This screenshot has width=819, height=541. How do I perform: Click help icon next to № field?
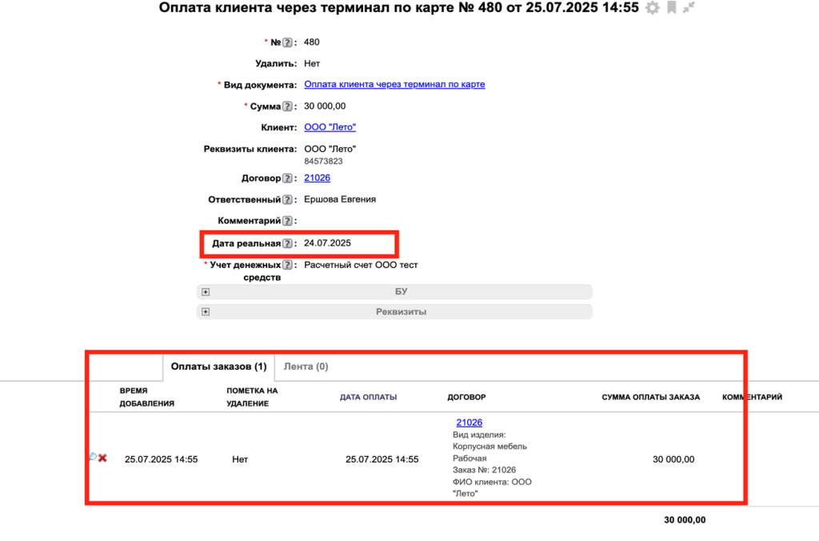pyautogui.click(x=288, y=42)
